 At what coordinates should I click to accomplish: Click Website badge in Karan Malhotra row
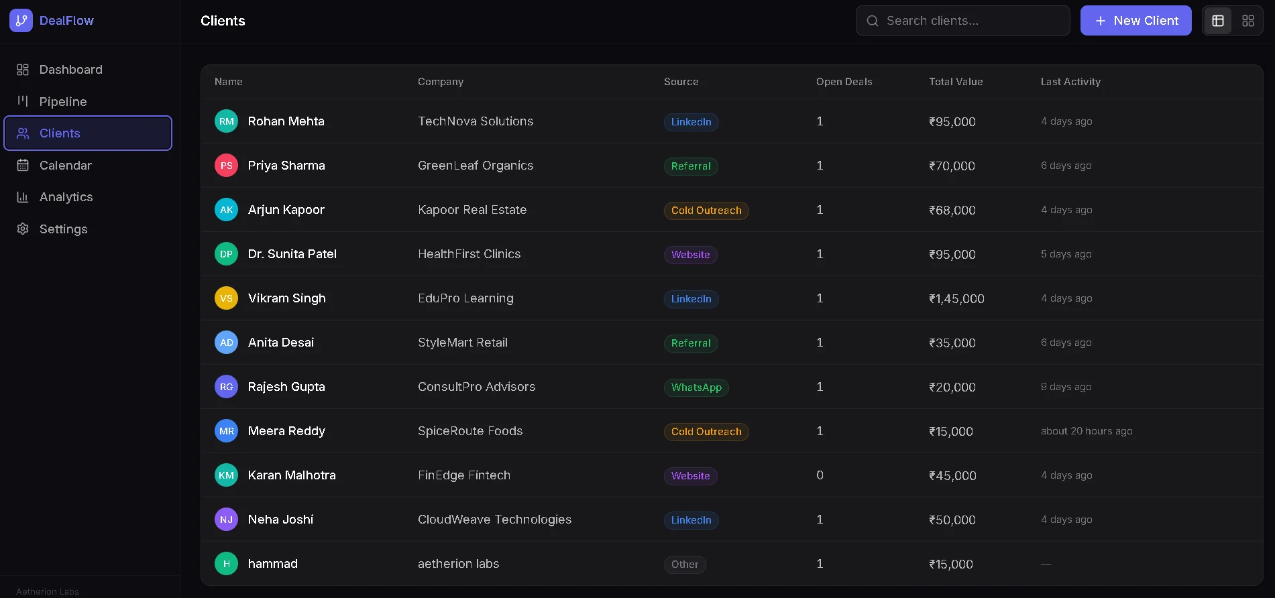point(690,476)
